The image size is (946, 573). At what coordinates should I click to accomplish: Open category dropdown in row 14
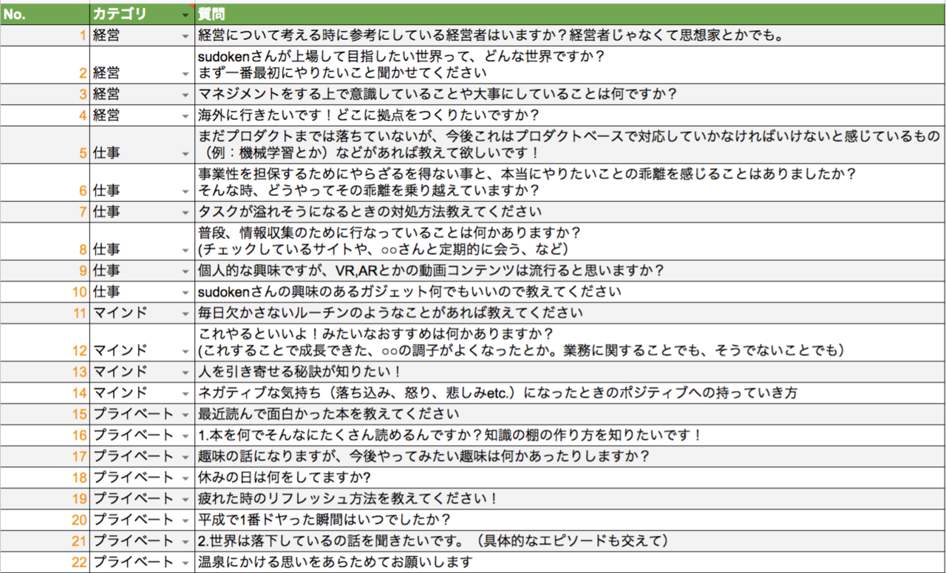tap(185, 393)
